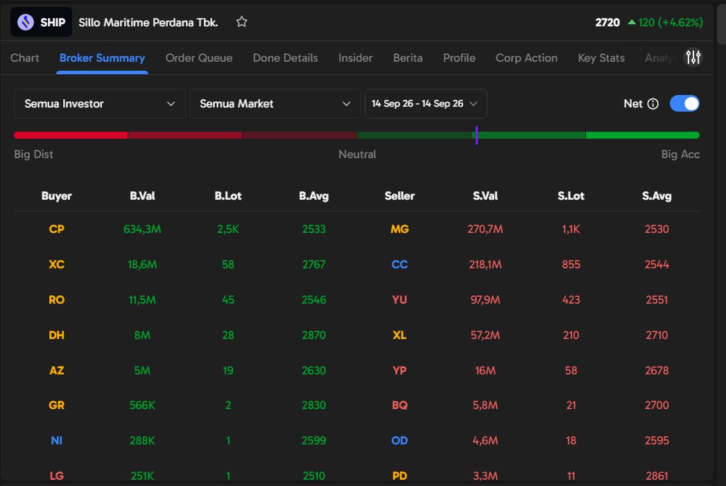
Task: Click the 634,3M buy value cell
Action: click(142, 229)
